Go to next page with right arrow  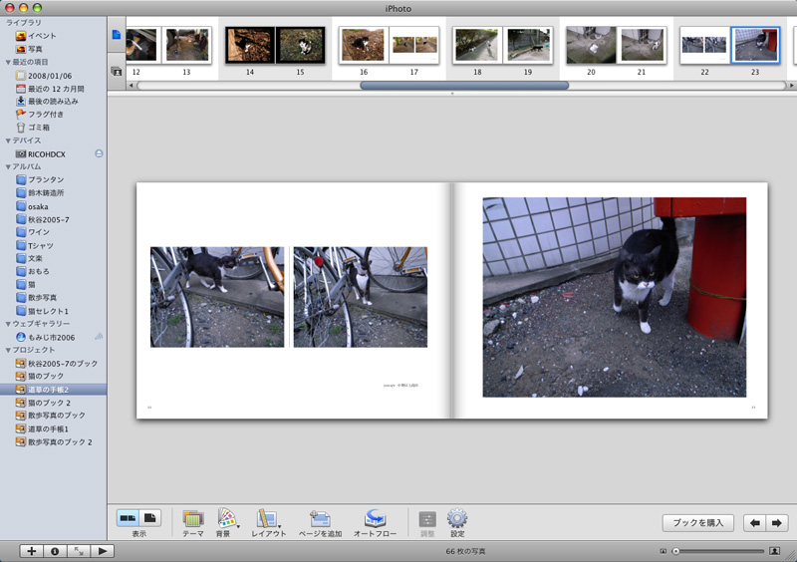(778, 523)
